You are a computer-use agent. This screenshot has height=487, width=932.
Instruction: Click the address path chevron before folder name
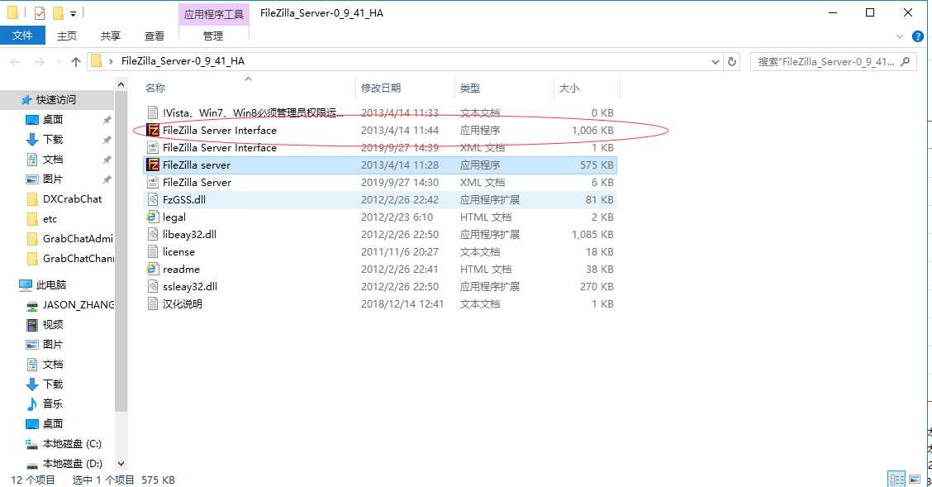[111, 61]
